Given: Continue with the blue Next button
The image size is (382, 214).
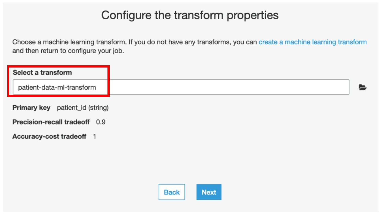Looking at the screenshot, I should click(x=209, y=192).
